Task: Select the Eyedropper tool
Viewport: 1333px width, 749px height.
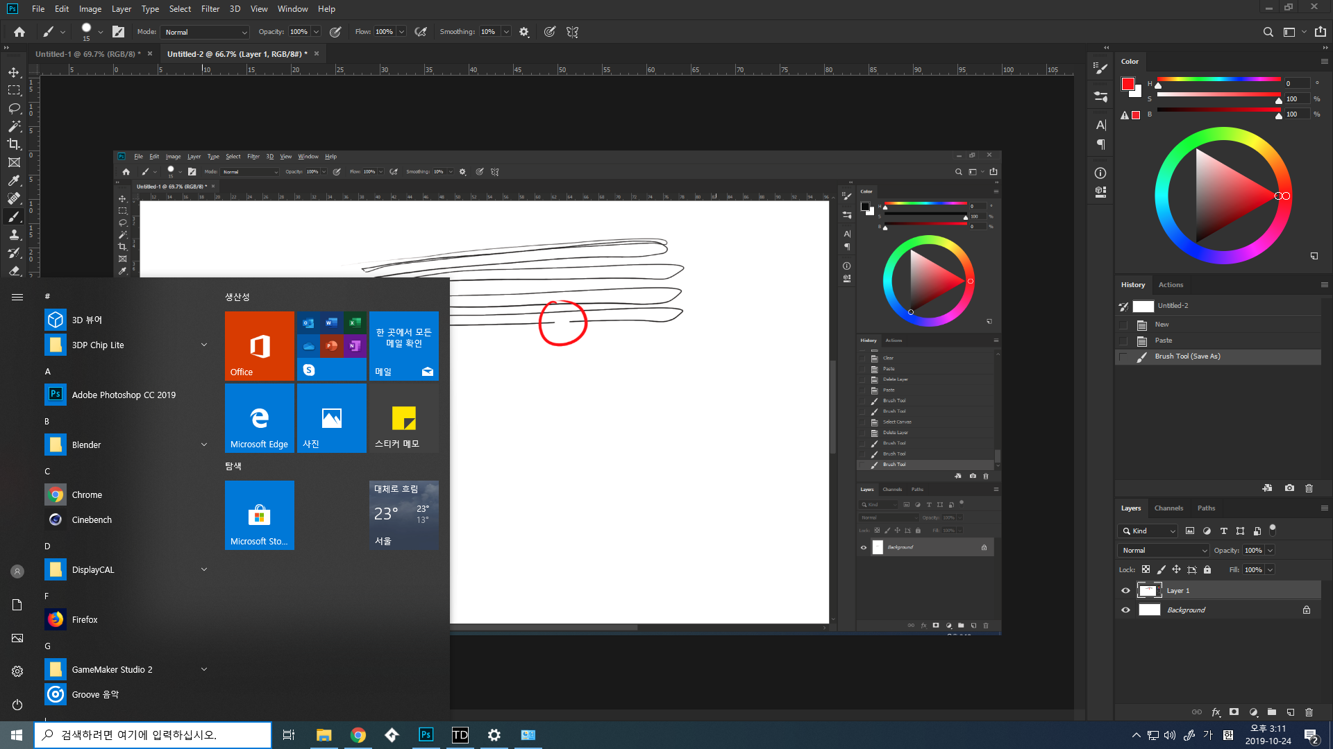Action: pyautogui.click(x=14, y=180)
